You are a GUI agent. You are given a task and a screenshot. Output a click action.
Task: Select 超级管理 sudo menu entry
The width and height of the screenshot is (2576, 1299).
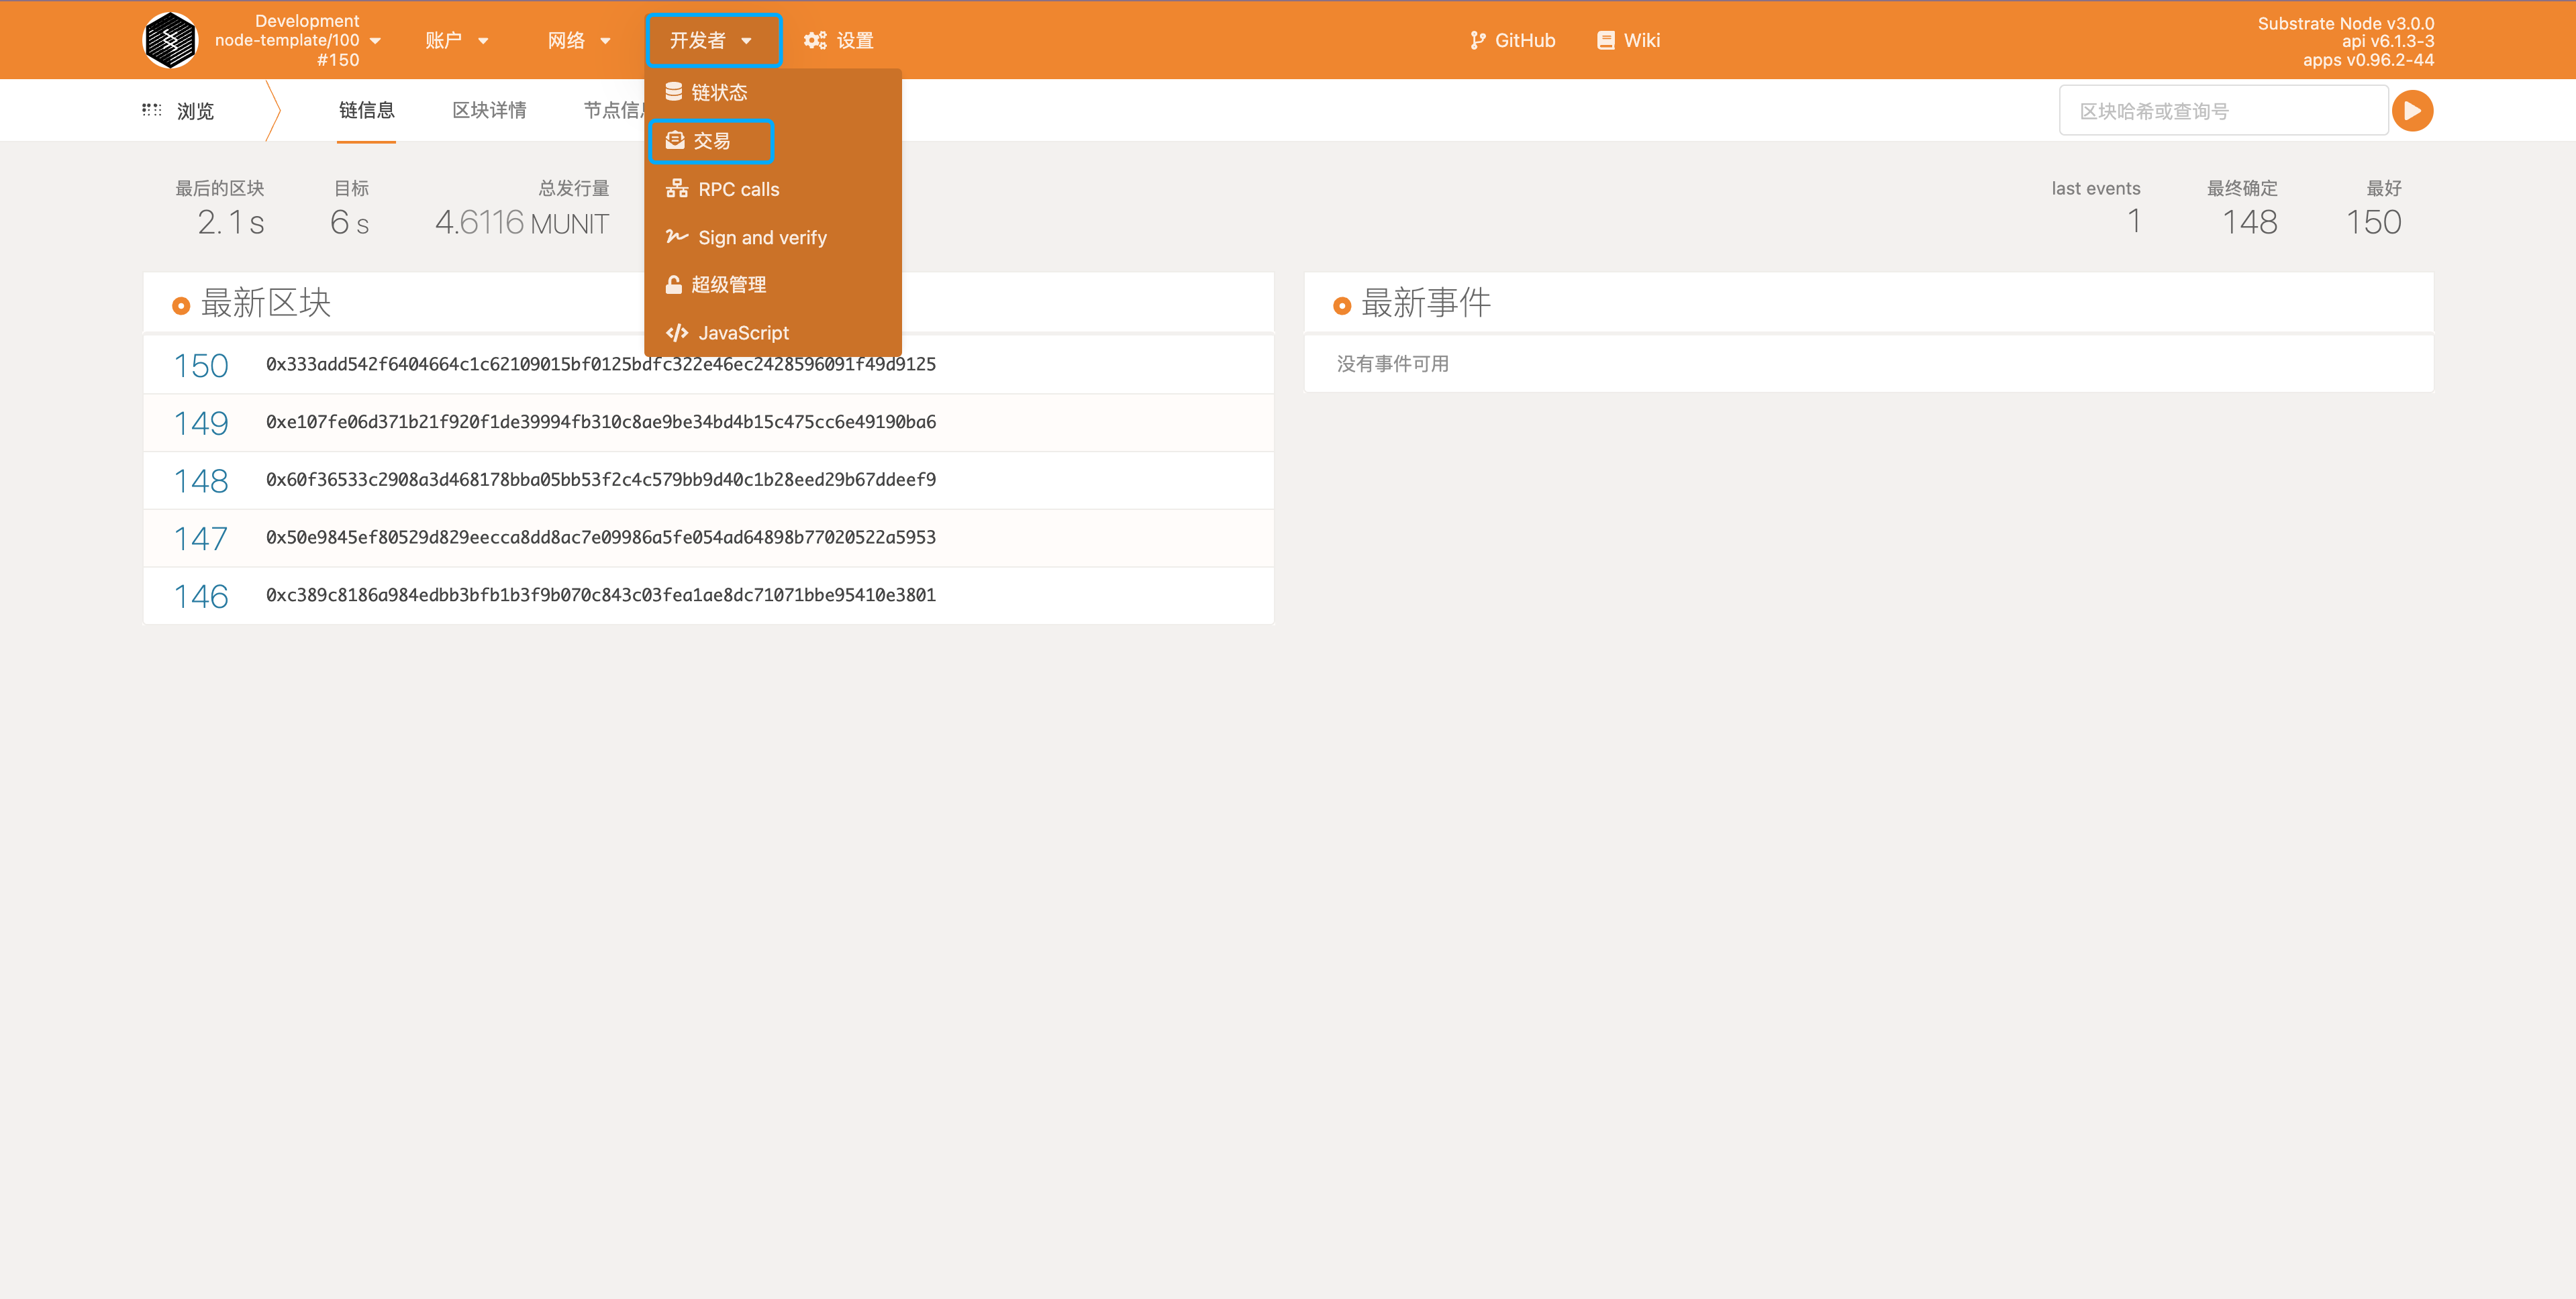773,285
